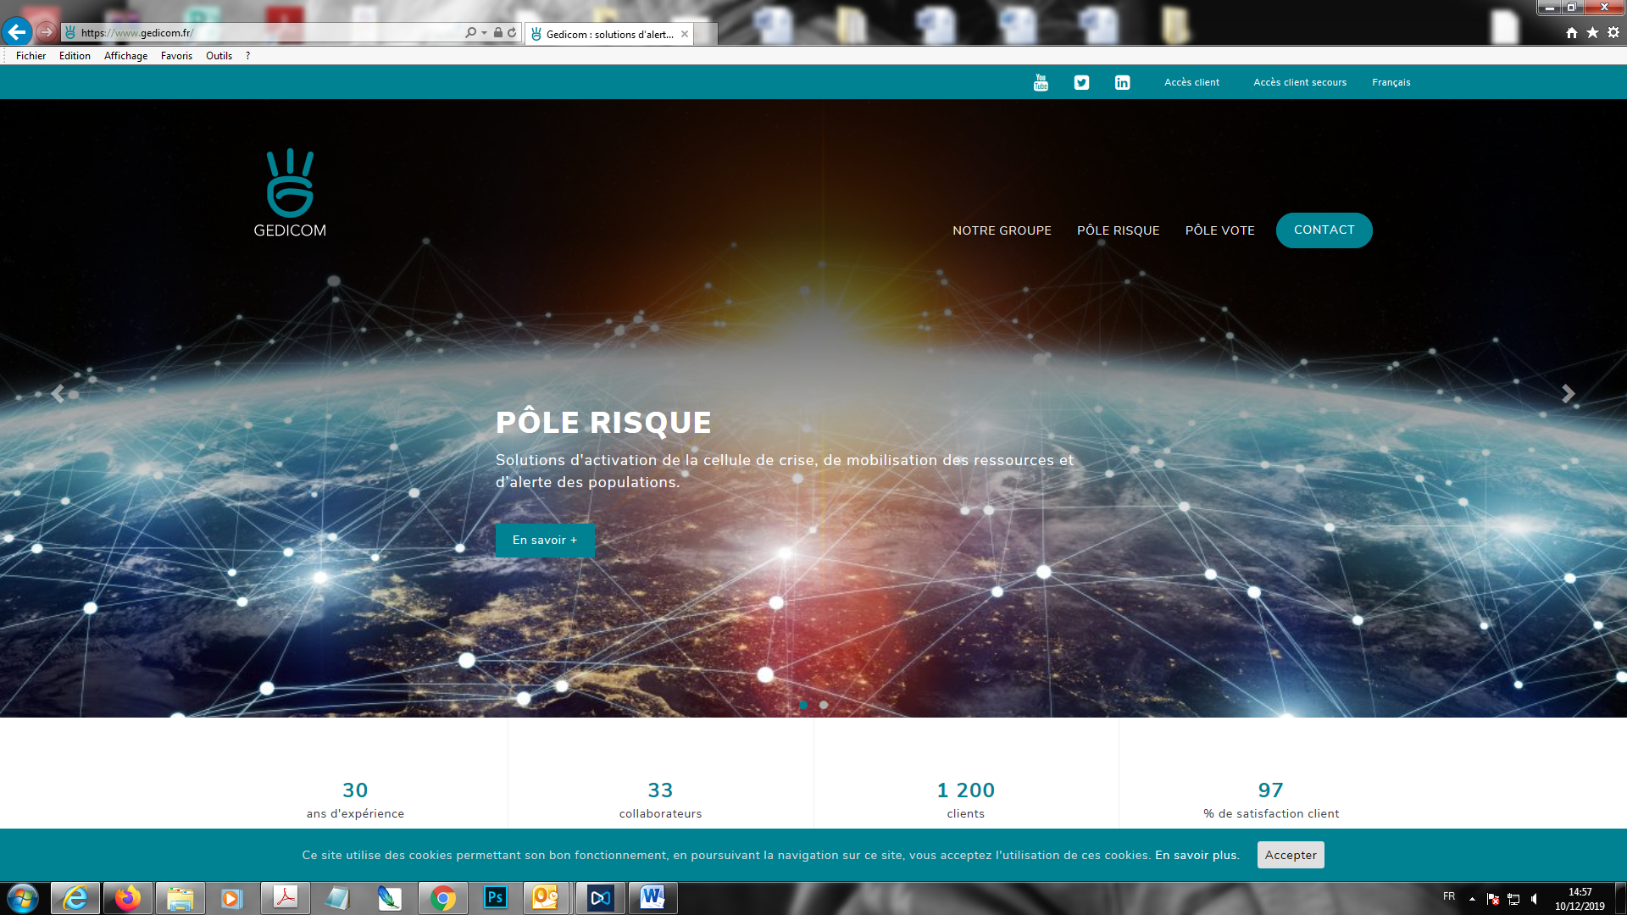Click the 30 ans d'expérience statistic

pos(355,800)
